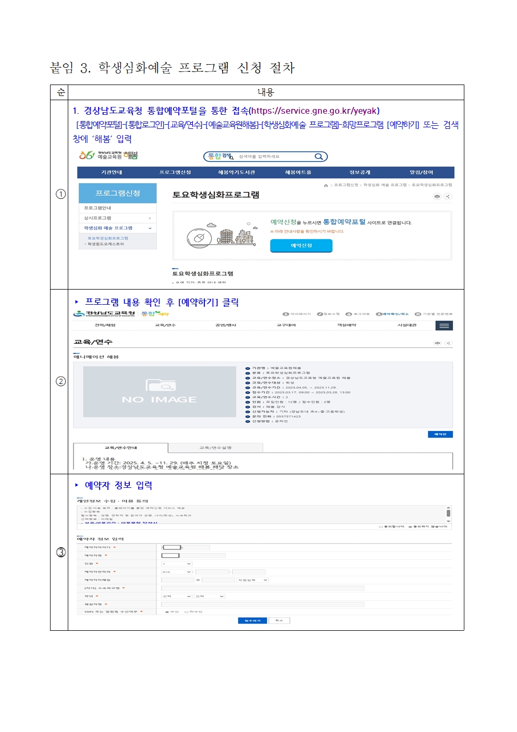Click the search magnifier icon in 해봄 header
The width and height of the screenshot is (517, 732).
tap(318, 157)
